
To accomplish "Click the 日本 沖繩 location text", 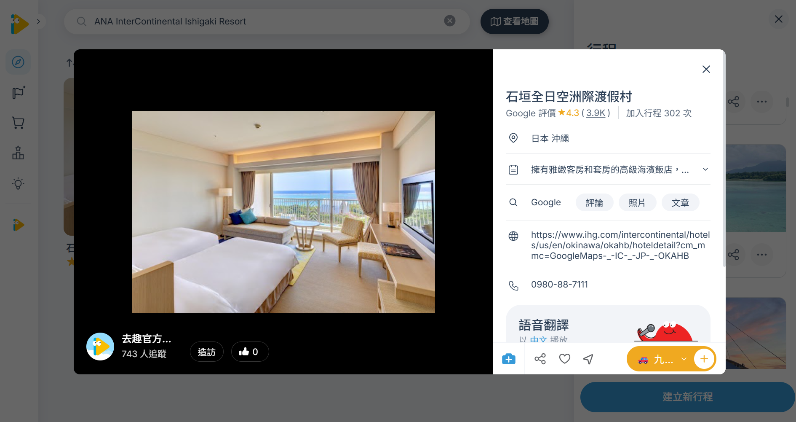I will tap(550, 138).
